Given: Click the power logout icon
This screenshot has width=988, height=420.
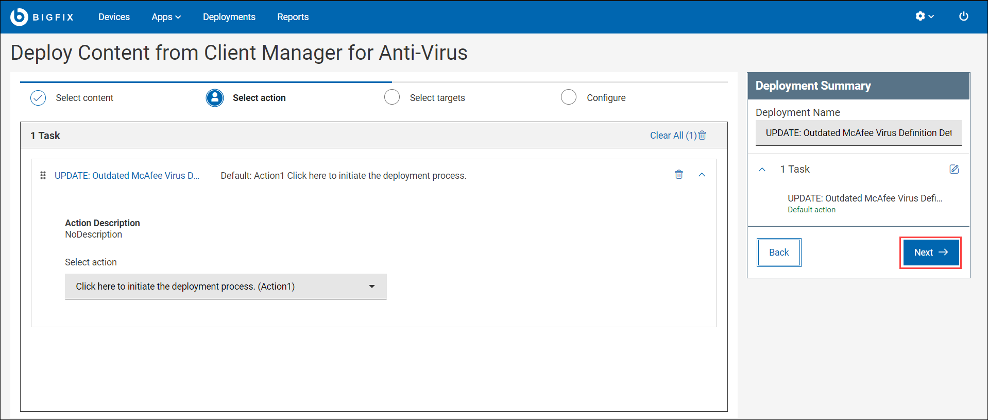Looking at the screenshot, I should point(963,16).
